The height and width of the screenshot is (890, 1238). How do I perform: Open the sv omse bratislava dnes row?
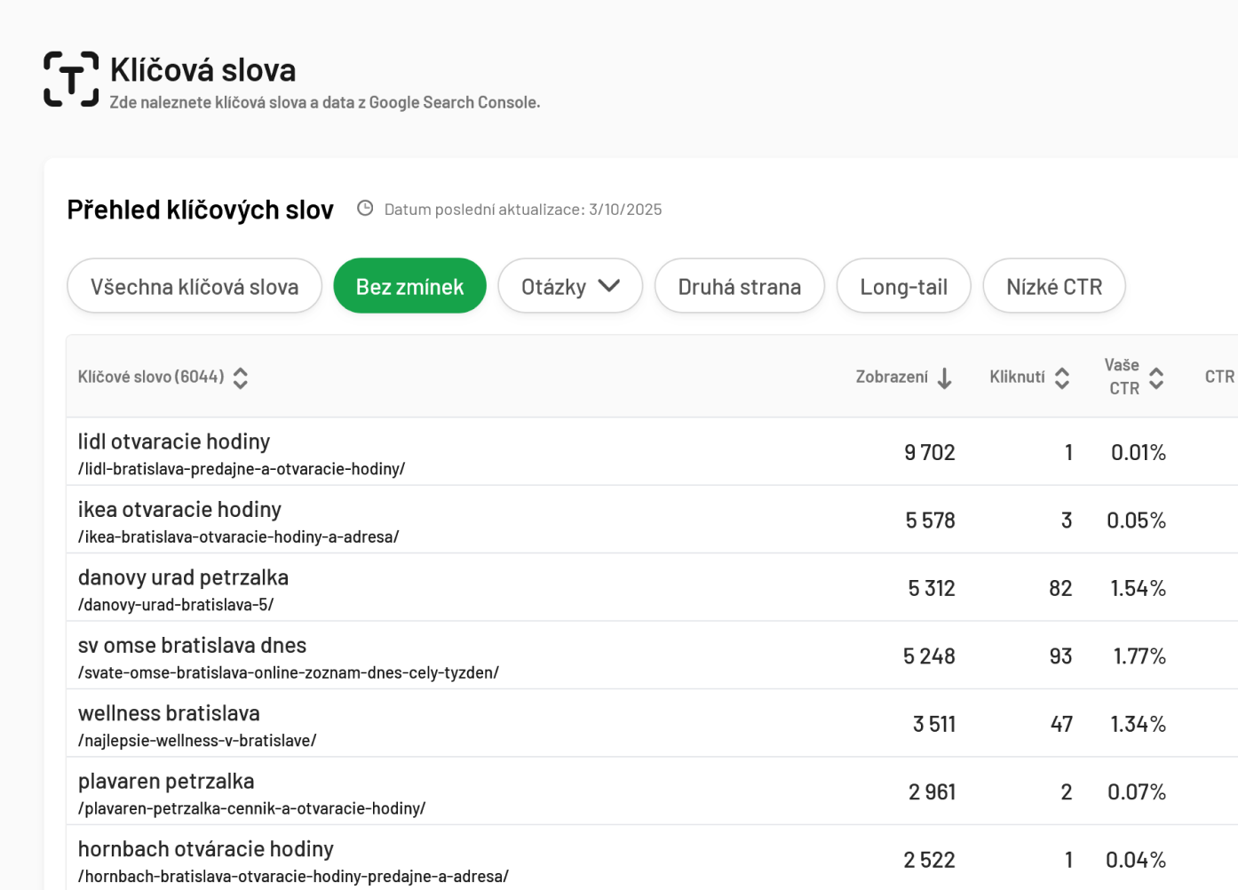tap(653, 656)
